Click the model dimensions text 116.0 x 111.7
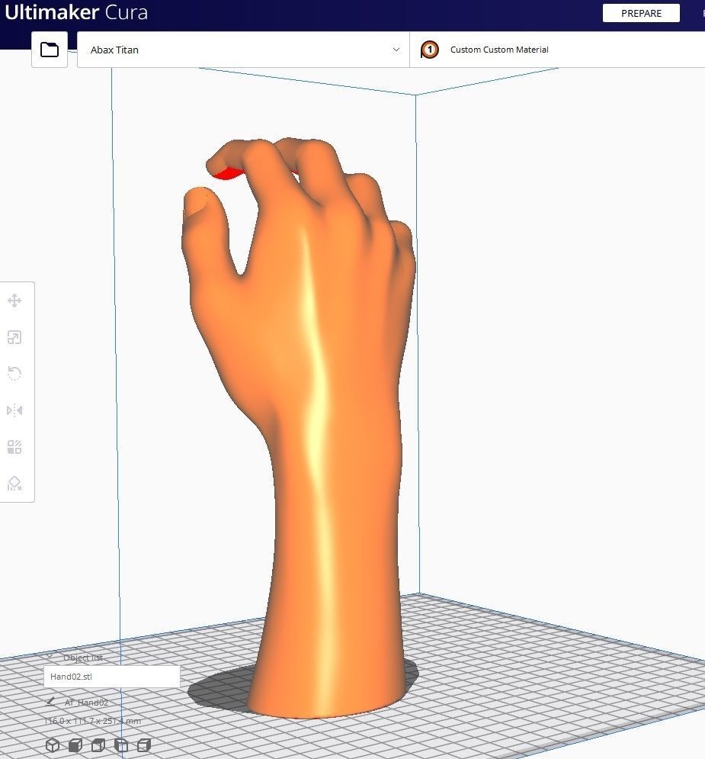The height and width of the screenshot is (759, 705). [x=92, y=721]
